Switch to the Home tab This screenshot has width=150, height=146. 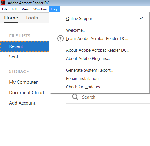pos(11,18)
